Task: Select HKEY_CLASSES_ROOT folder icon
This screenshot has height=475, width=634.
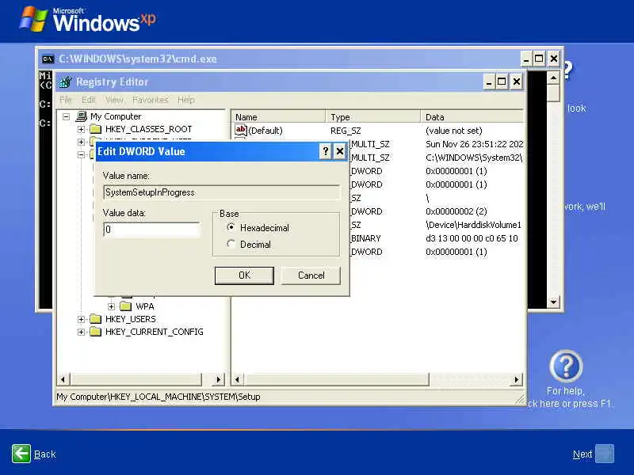Action: point(95,129)
